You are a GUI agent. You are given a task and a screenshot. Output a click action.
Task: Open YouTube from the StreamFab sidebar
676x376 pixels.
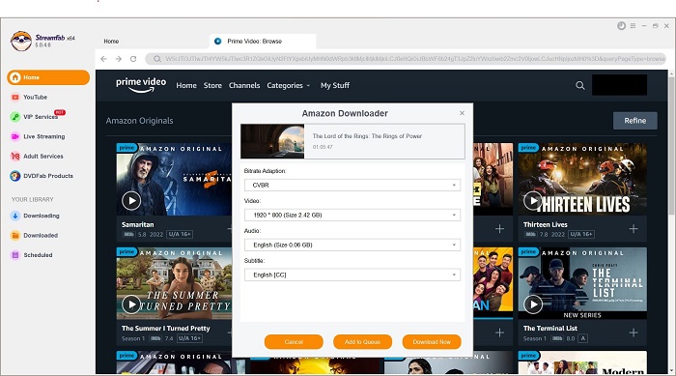35,97
